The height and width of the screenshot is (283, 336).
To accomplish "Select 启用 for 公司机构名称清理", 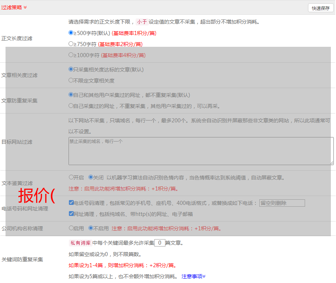I will [71, 228].
